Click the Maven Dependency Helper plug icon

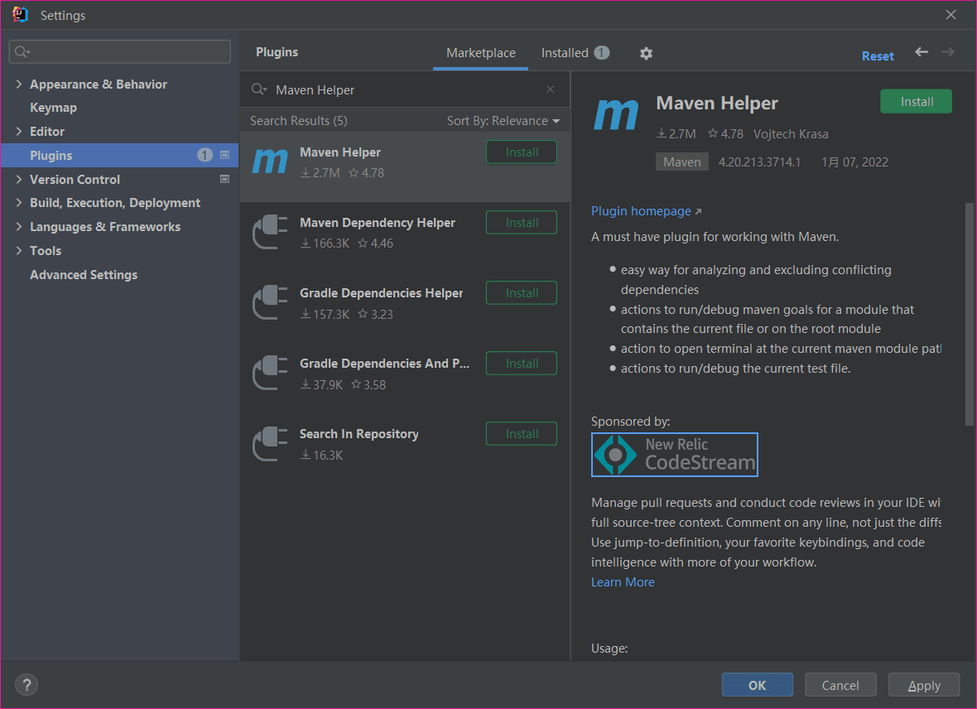pos(270,232)
